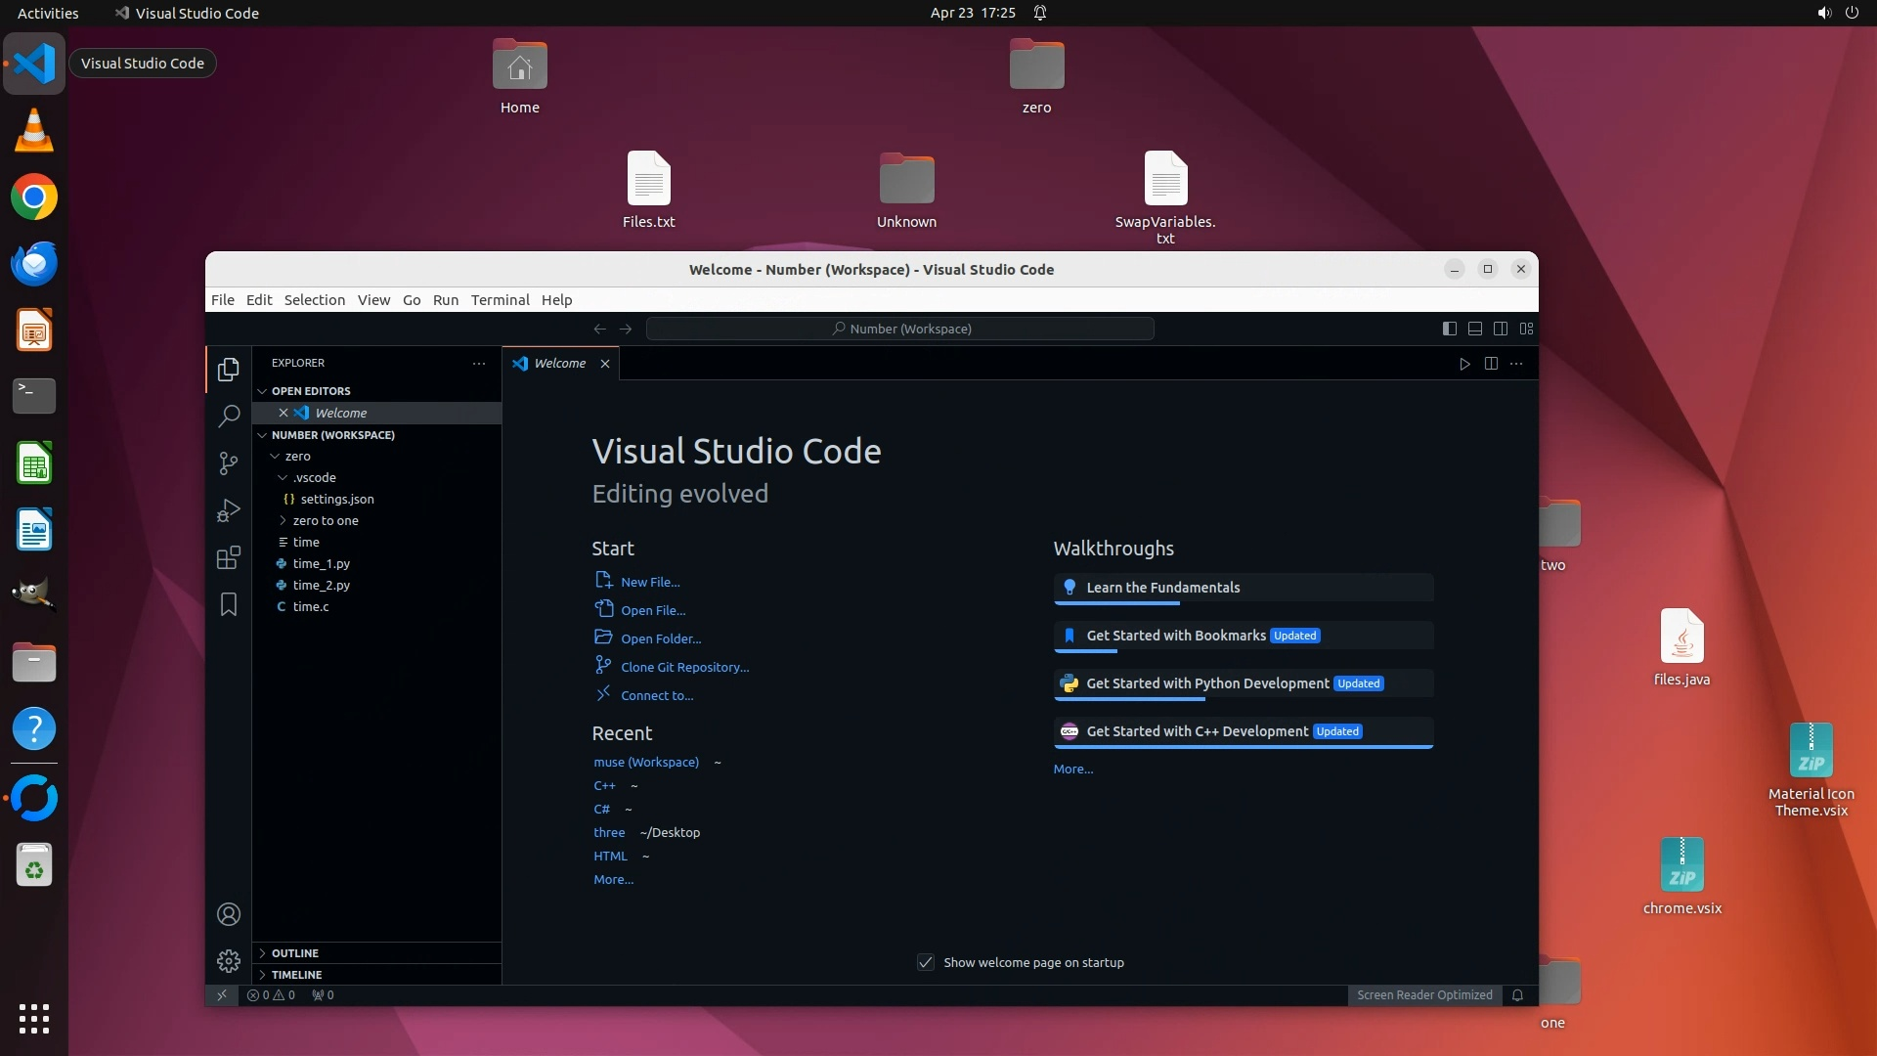Image resolution: width=1877 pixels, height=1056 pixels.
Task: Open Run and Debug view
Action: 228,510
